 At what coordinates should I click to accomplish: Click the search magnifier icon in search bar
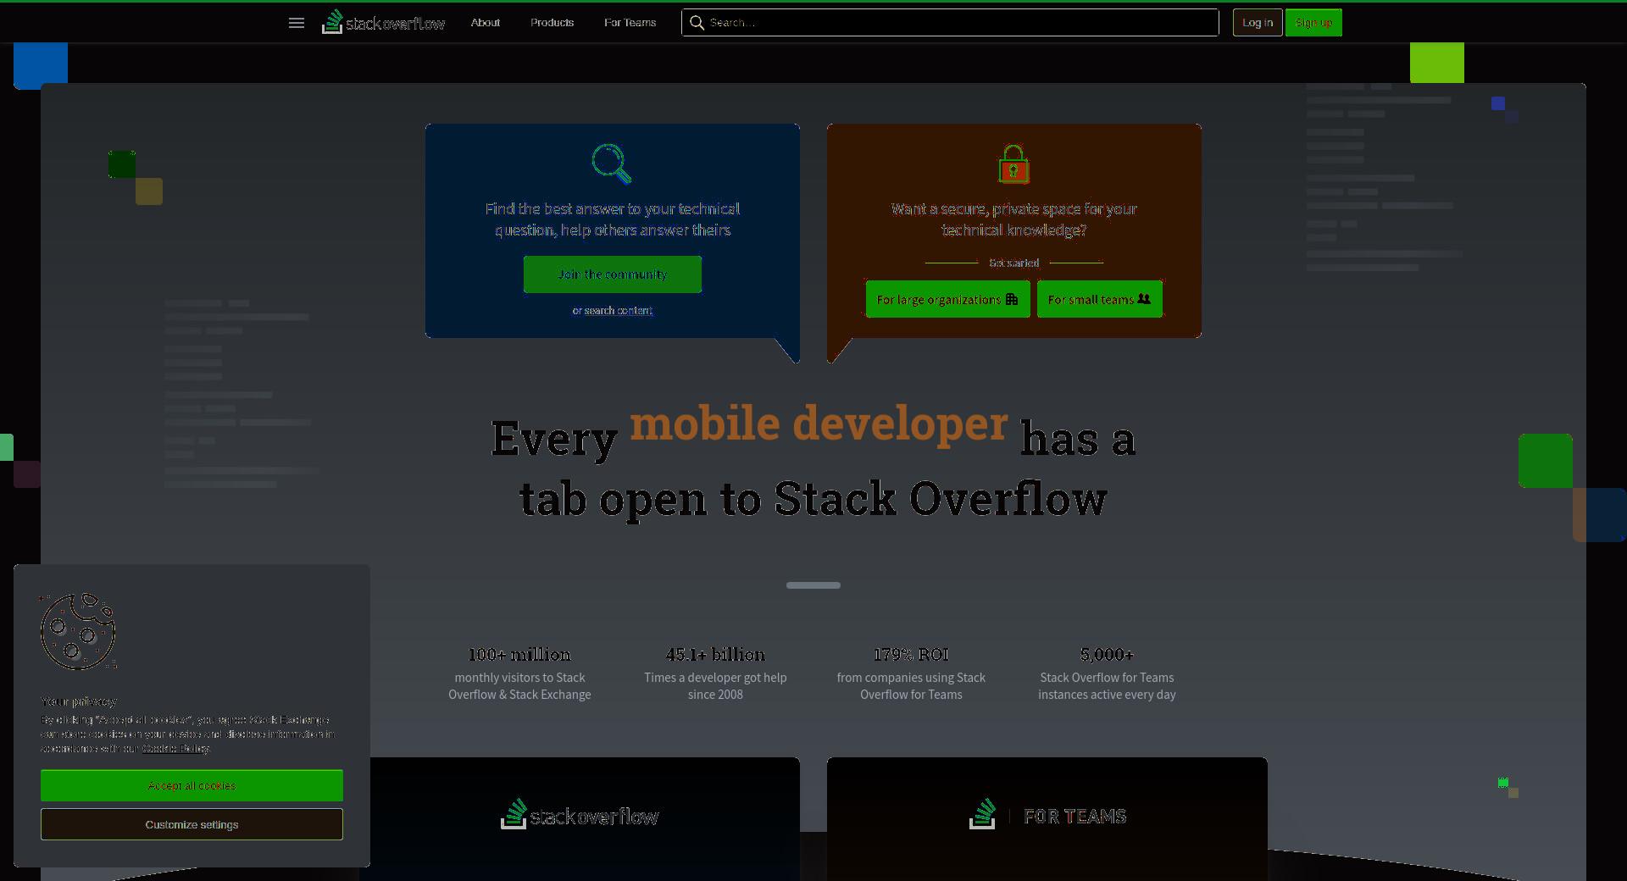click(x=697, y=23)
